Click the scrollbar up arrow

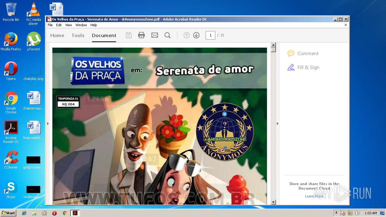pyautogui.click(x=274, y=45)
